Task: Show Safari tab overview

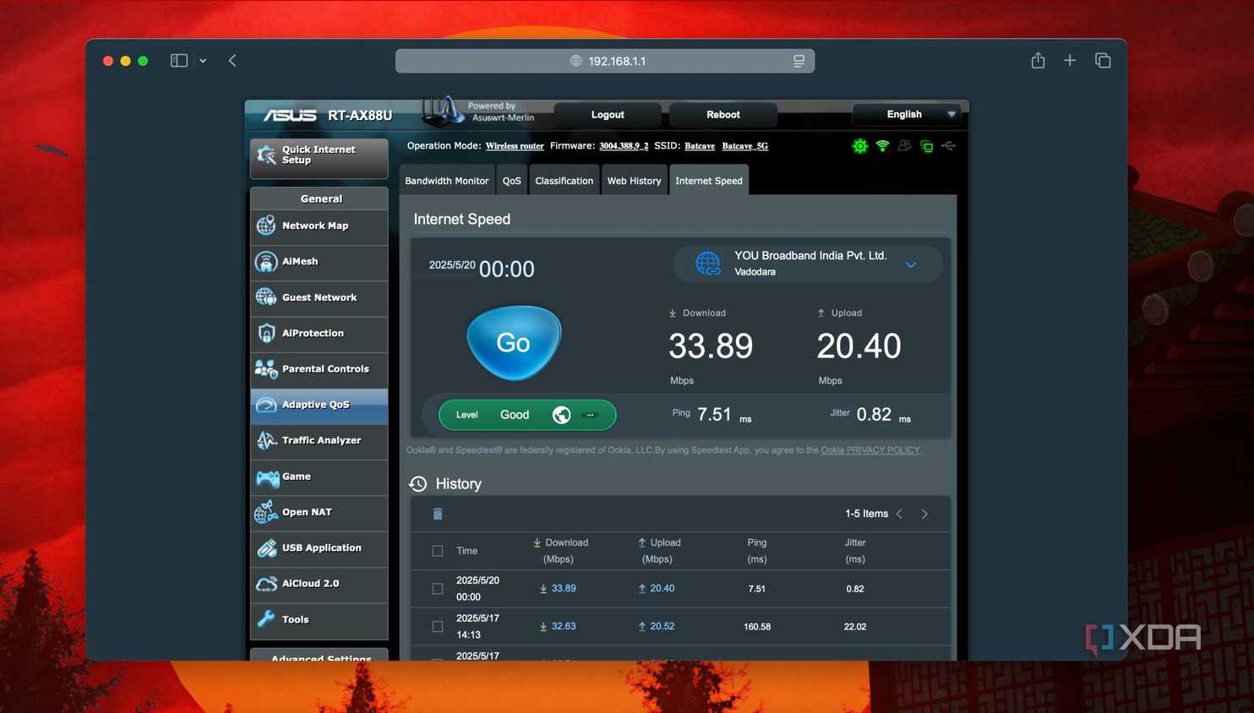Action: pos(1103,61)
